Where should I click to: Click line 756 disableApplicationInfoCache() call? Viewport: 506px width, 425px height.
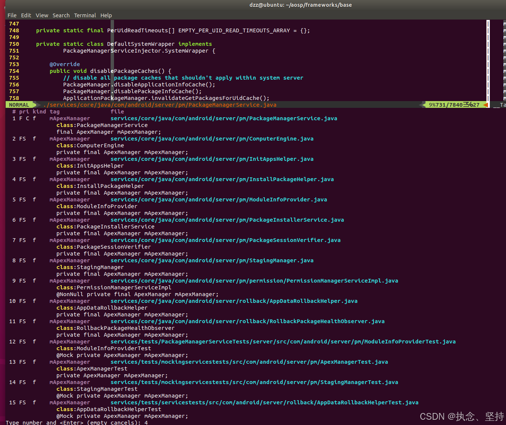click(x=139, y=85)
